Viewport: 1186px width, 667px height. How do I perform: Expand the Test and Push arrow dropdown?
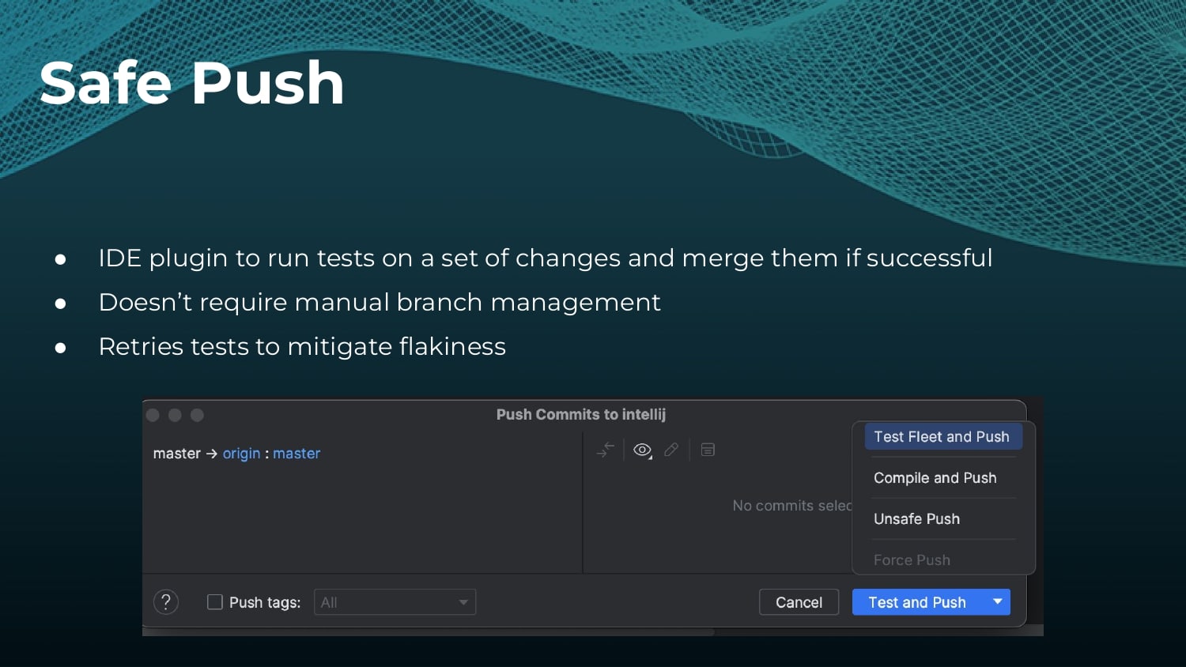998,602
